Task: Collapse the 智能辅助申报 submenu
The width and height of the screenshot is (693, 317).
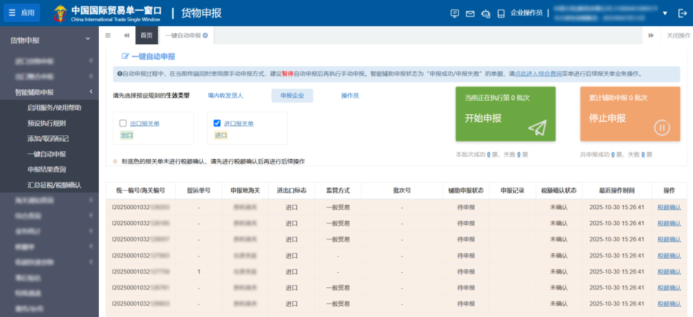Action: pos(90,92)
